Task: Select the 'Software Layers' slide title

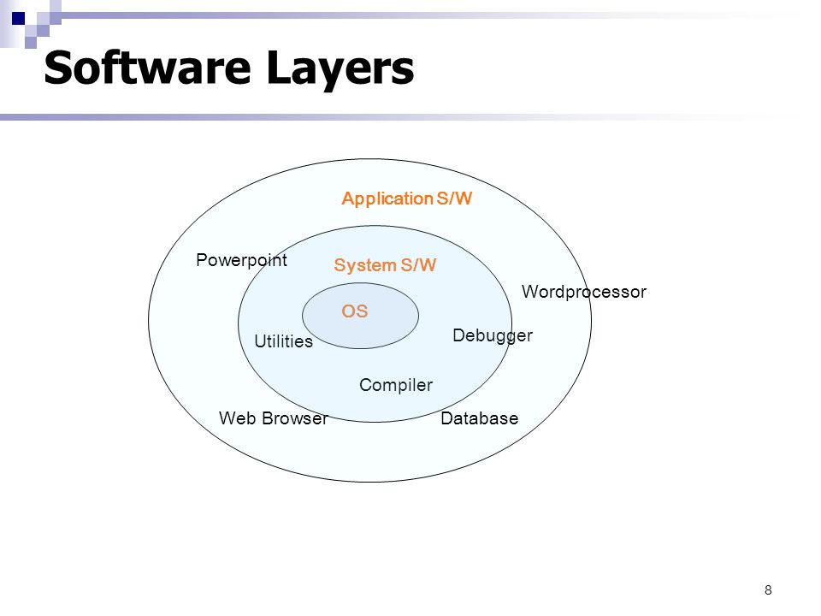Action: (229, 68)
